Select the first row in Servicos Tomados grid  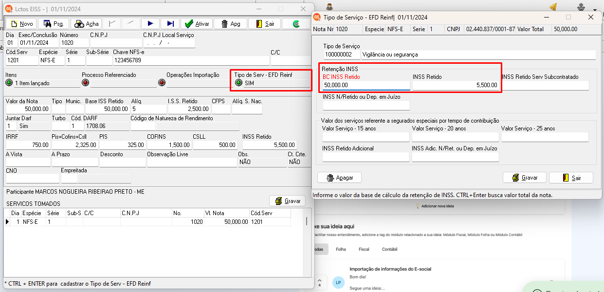pyautogui.click(x=148, y=221)
